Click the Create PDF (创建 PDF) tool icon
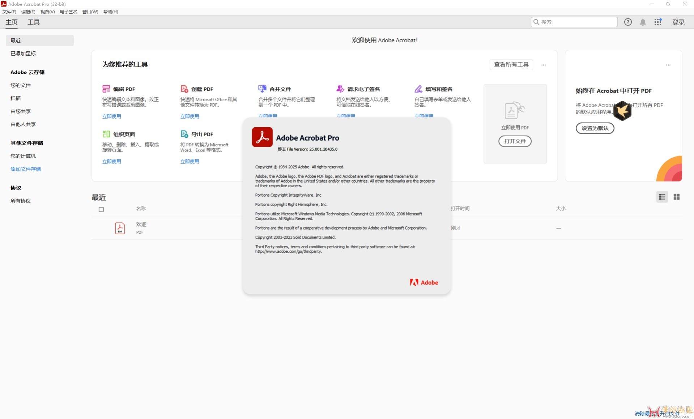The height and width of the screenshot is (419, 694). pos(184,89)
